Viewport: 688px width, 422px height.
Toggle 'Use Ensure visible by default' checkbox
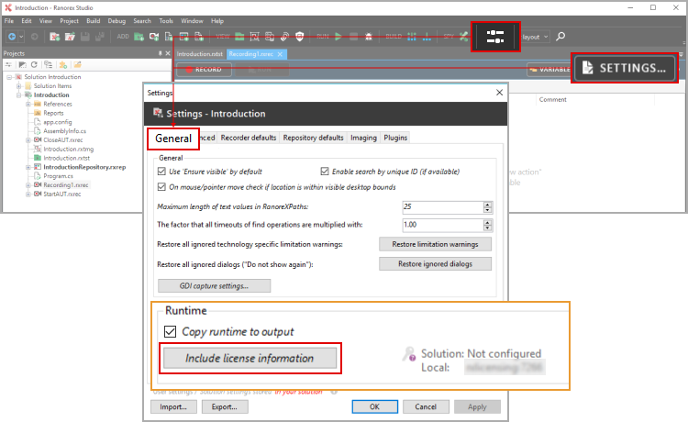[161, 172]
